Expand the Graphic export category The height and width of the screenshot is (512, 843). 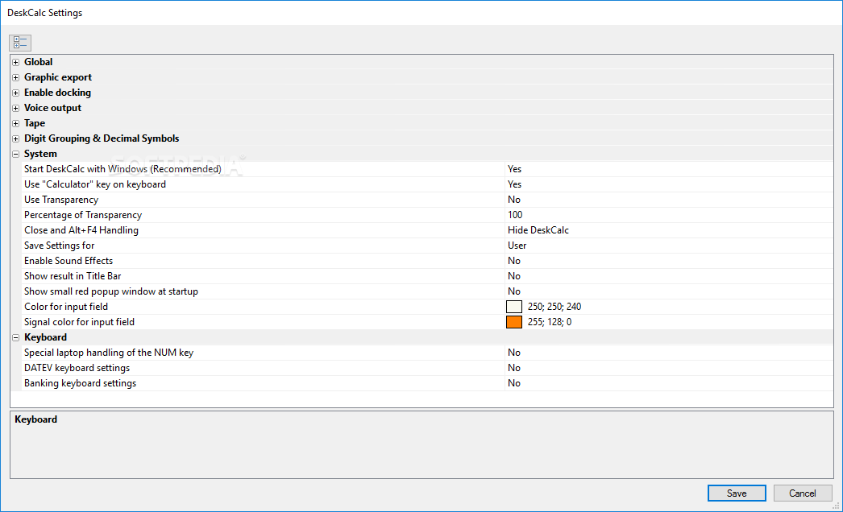pyautogui.click(x=16, y=77)
